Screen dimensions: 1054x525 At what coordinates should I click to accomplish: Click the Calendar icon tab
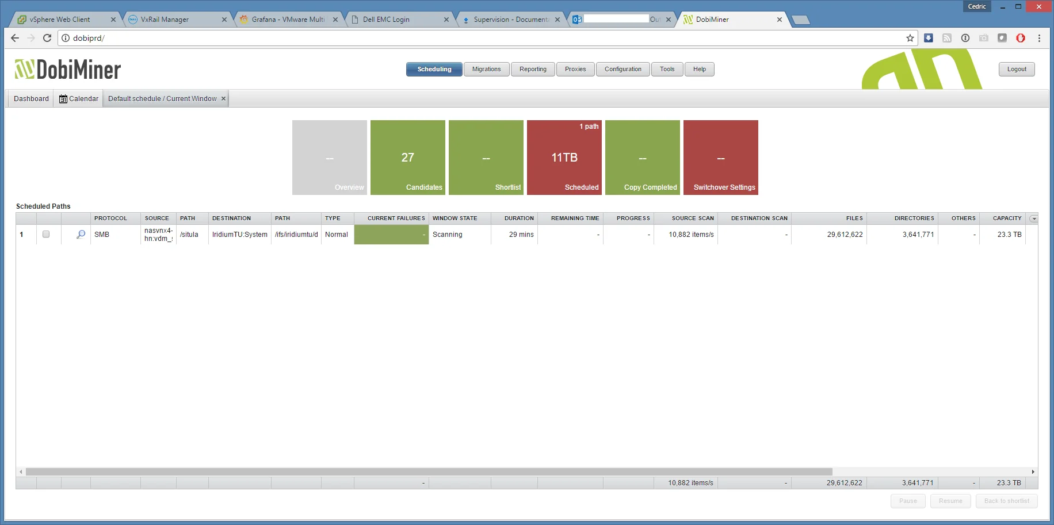79,99
